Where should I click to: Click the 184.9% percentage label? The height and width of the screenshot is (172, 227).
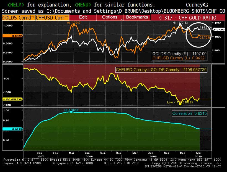[206, 27]
